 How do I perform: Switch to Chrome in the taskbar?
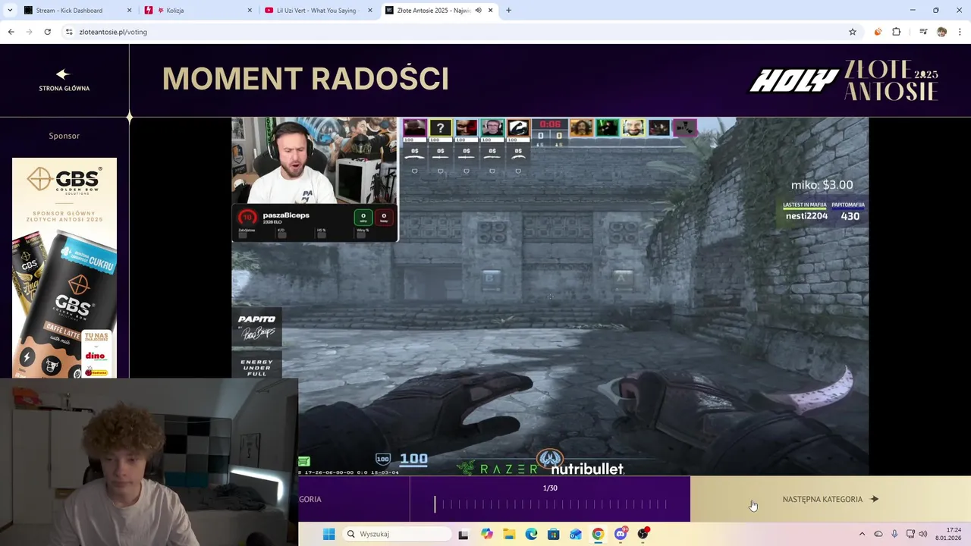pos(598,534)
